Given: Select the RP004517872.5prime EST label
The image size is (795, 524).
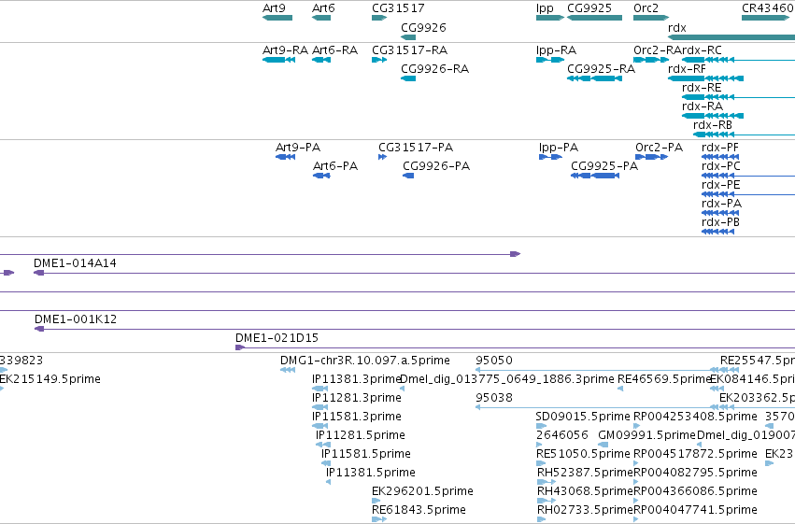Looking at the screenshot, I should 695,454.
